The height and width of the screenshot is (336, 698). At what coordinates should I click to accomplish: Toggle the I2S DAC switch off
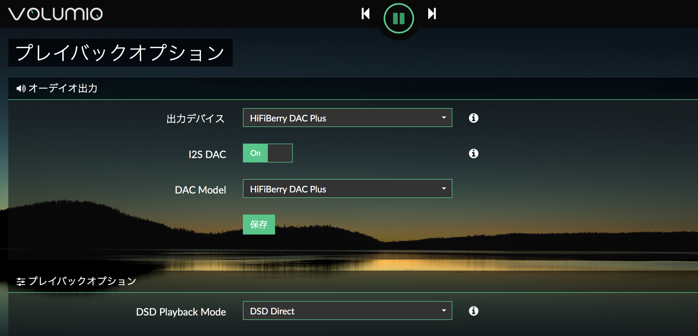click(255, 153)
